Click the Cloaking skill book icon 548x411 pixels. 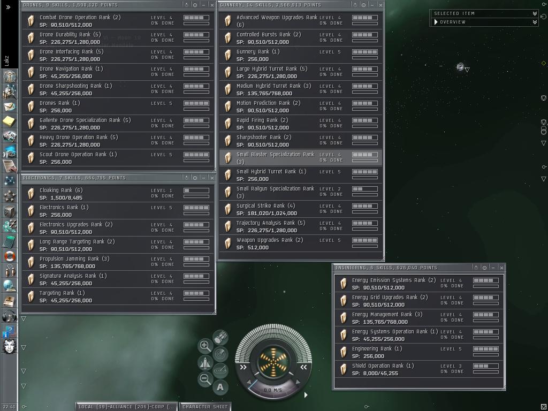[31, 194]
